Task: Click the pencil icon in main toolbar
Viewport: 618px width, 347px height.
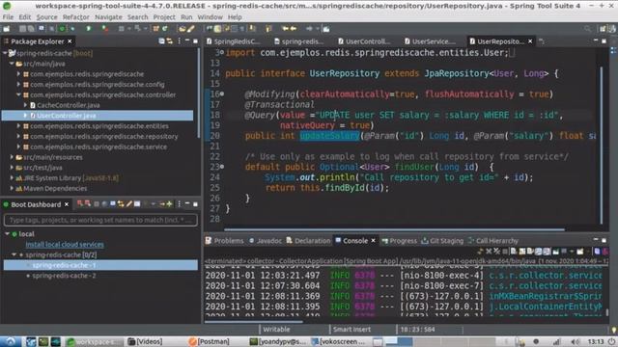Action: click(191, 29)
